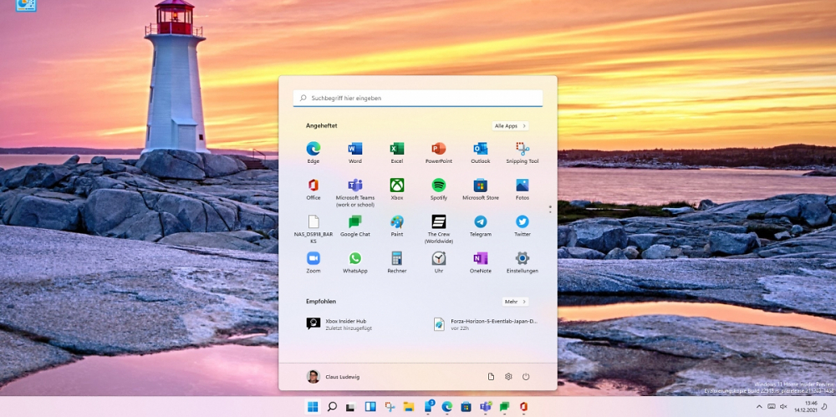The height and width of the screenshot is (417, 836).
Task: Open recommended Xbox Insider Hub
Action: (341, 324)
